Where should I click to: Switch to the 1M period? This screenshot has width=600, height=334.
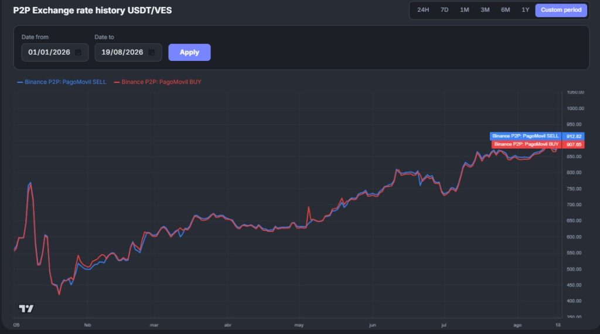tap(465, 10)
